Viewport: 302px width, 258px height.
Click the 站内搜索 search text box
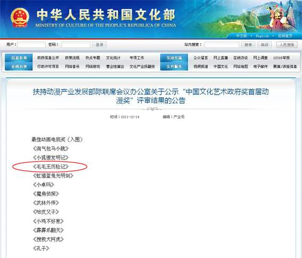click(222, 45)
